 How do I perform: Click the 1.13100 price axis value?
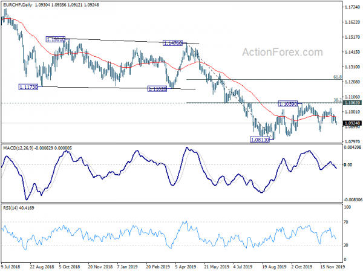[x=352, y=67]
